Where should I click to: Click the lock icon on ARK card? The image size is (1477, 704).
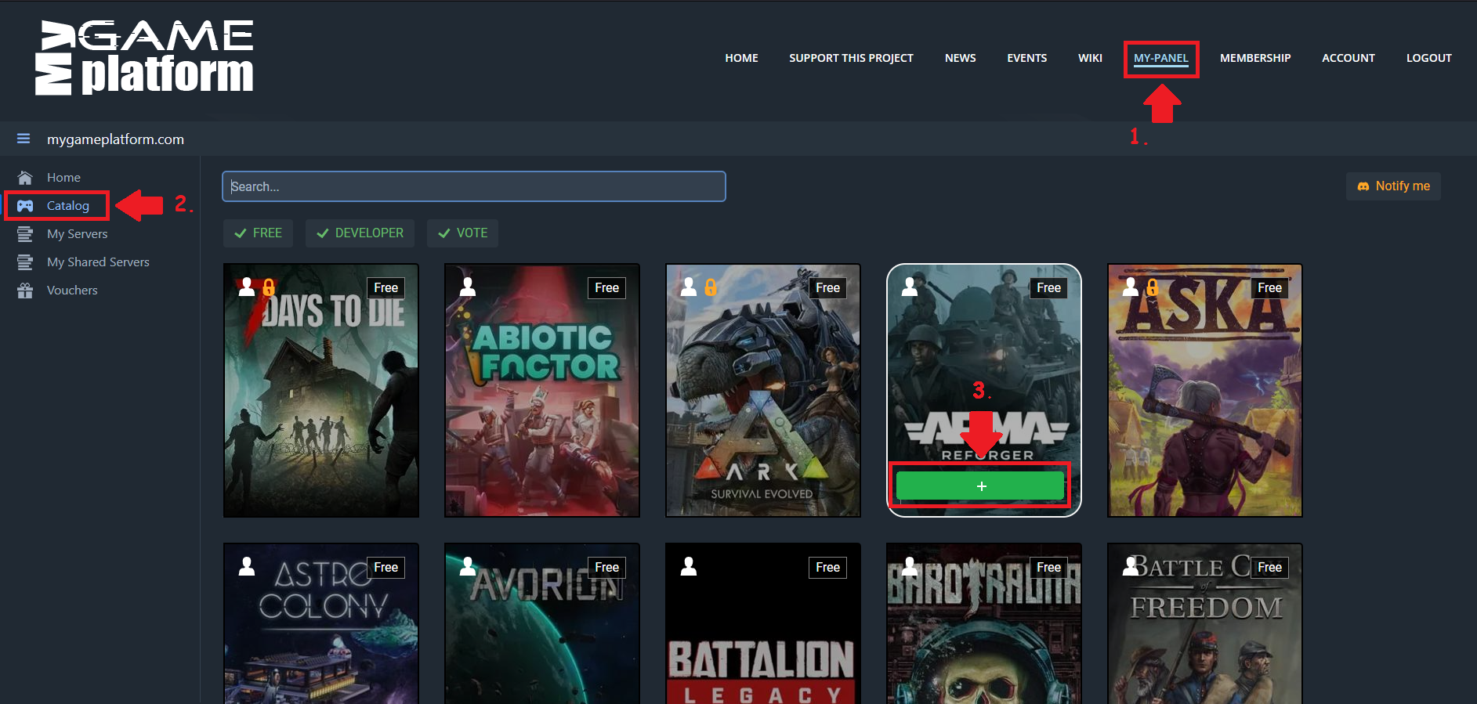tap(711, 287)
